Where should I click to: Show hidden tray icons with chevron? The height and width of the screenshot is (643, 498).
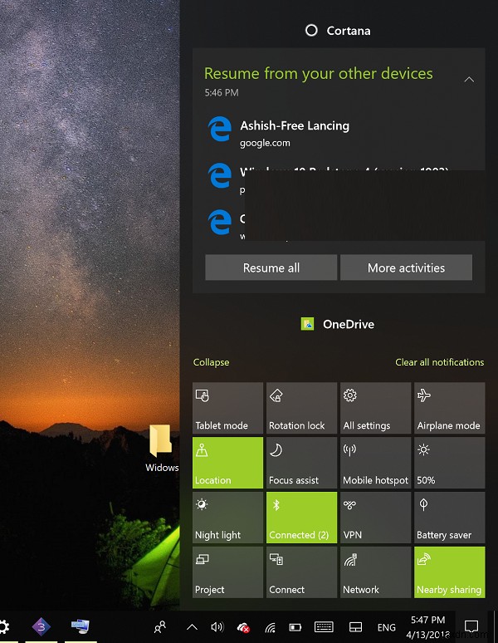click(x=192, y=627)
